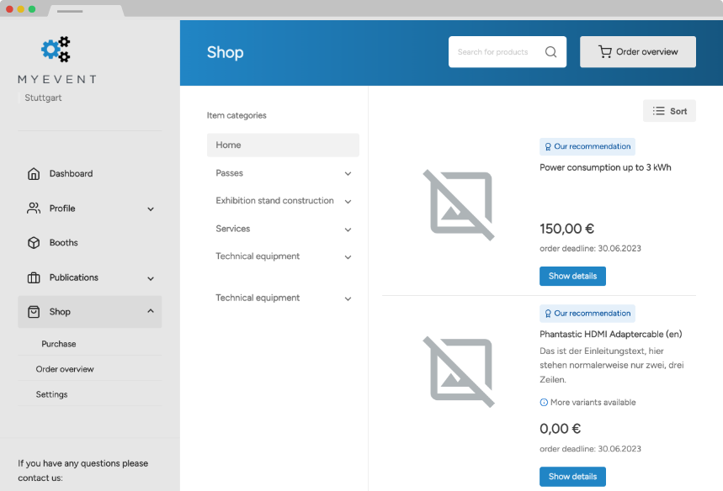Image resolution: width=723 pixels, height=491 pixels.
Task: Click the Stuttgart location label
Action: click(x=43, y=98)
